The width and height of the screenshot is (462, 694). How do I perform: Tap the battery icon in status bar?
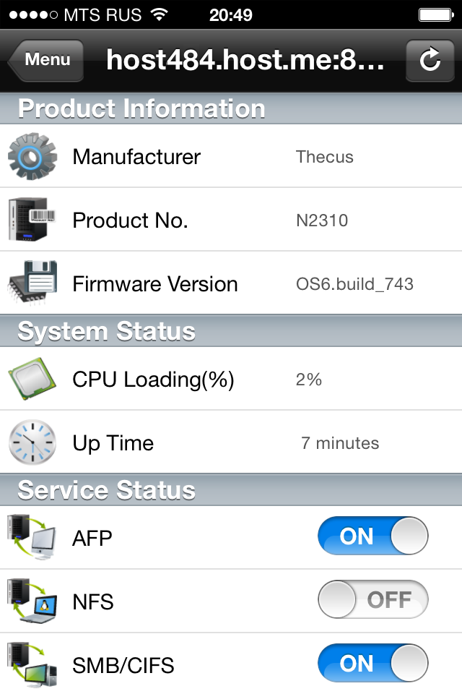(x=435, y=14)
